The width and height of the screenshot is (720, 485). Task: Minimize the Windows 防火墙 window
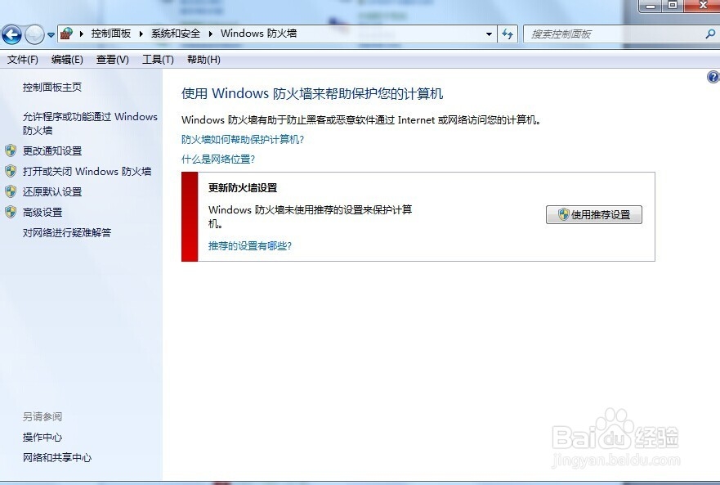651,6
